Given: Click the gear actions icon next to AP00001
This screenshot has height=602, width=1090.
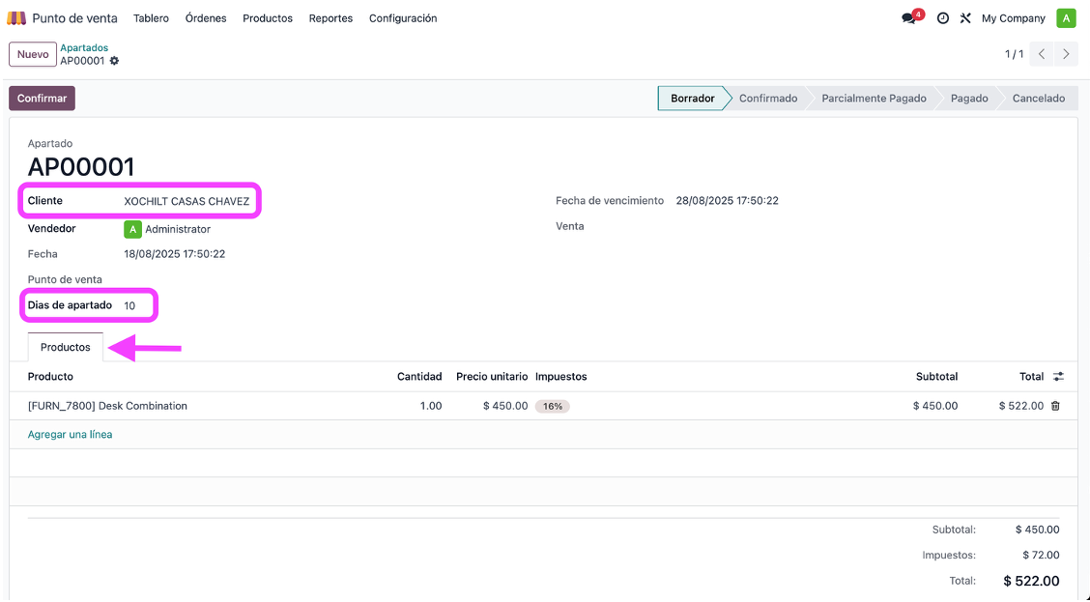Looking at the screenshot, I should click(x=115, y=61).
